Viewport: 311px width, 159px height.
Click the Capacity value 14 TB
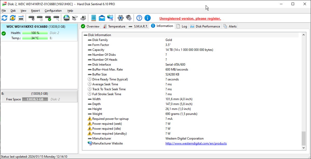click(x=189, y=50)
